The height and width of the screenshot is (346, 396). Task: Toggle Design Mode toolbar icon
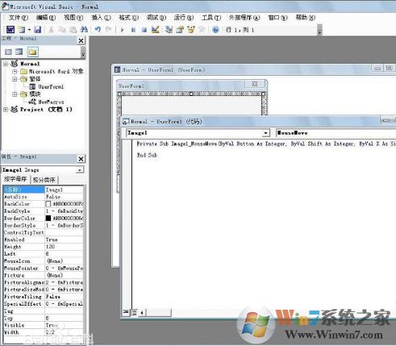[156, 29]
